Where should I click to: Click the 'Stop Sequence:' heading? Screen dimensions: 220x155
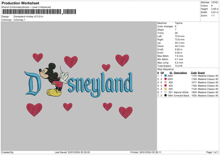point(166,69)
